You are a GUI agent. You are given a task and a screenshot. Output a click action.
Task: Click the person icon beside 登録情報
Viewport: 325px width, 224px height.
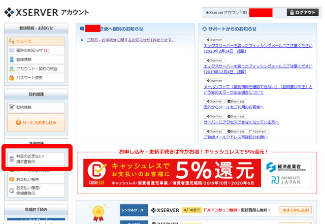12,60
